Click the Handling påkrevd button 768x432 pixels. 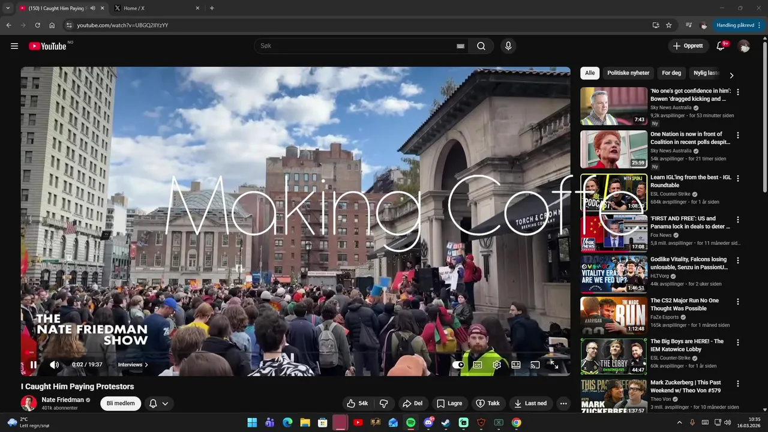pyautogui.click(x=739, y=25)
